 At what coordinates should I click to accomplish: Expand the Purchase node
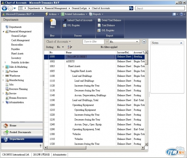click(3, 71)
